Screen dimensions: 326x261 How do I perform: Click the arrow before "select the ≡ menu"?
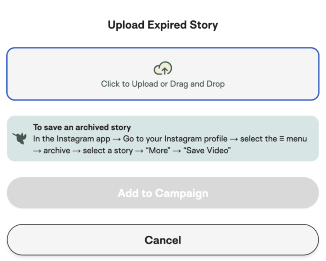click(234, 139)
